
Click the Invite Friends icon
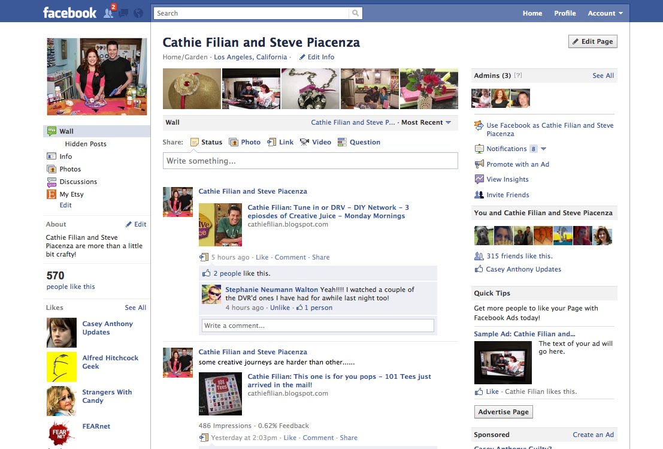pyautogui.click(x=479, y=195)
